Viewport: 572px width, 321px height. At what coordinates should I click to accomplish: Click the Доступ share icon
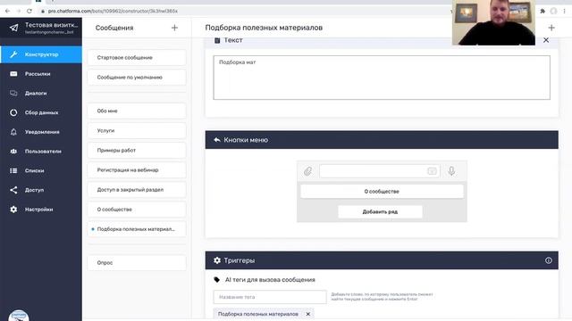[x=13, y=190]
